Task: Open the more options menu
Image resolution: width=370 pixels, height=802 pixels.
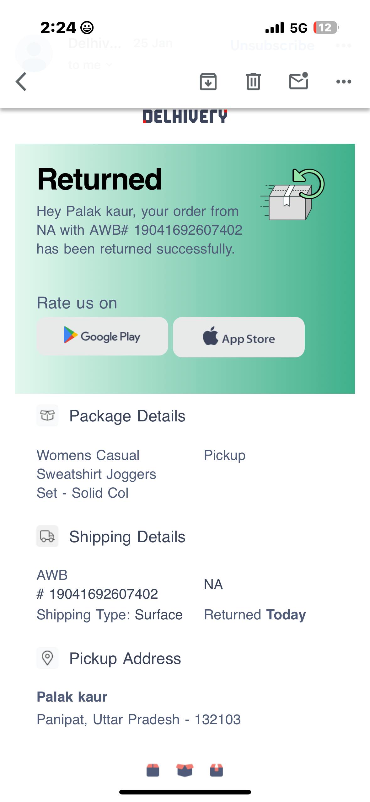Action: 344,82
